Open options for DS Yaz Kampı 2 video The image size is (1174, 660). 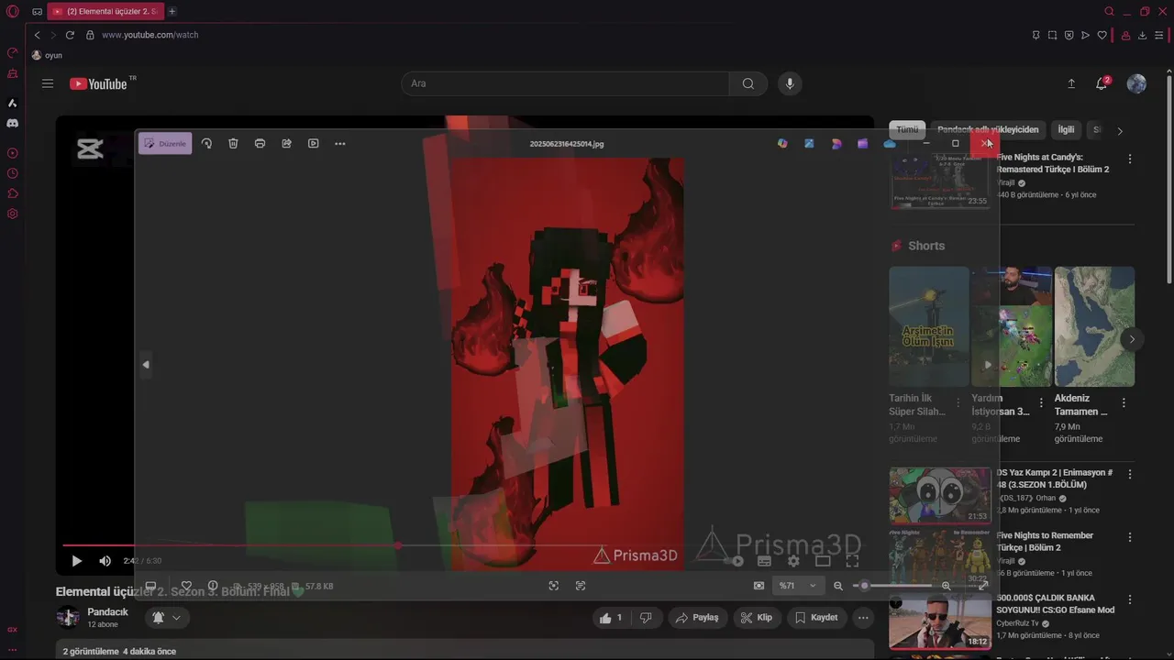(1130, 474)
